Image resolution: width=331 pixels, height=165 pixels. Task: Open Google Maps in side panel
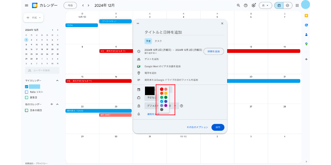point(306,44)
